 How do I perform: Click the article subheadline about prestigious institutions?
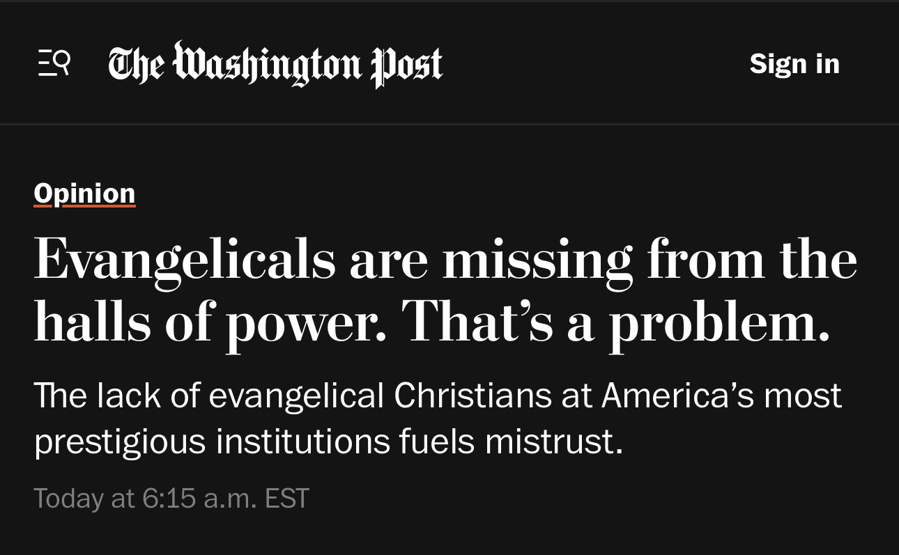[437, 418]
